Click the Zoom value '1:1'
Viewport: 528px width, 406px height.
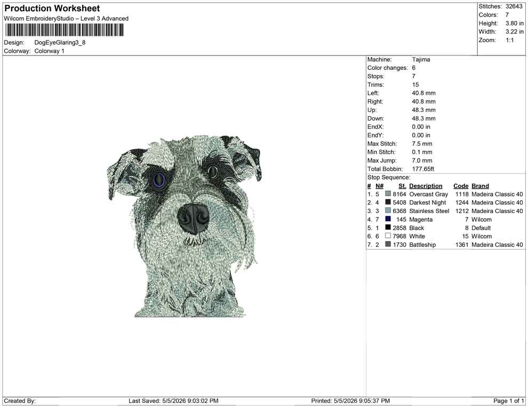pyautogui.click(x=509, y=40)
